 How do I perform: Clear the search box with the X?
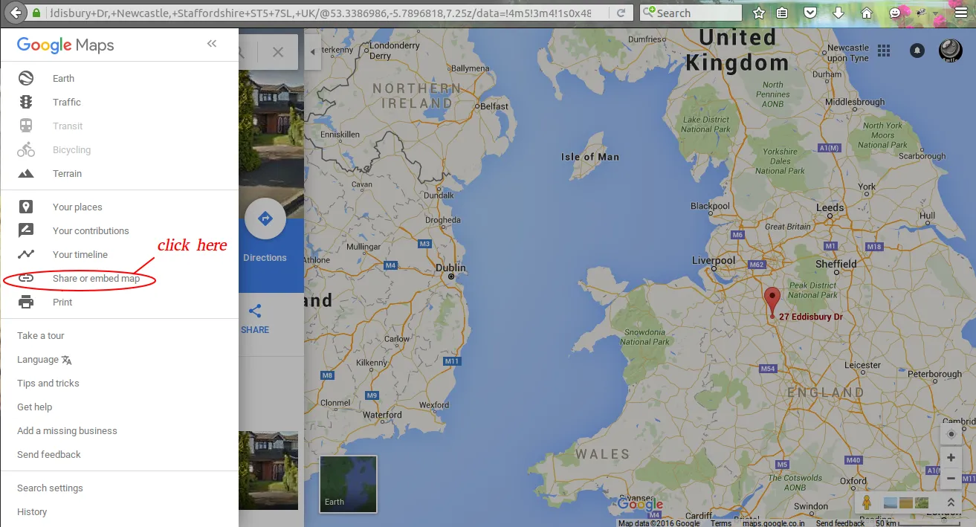[x=278, y=52]
